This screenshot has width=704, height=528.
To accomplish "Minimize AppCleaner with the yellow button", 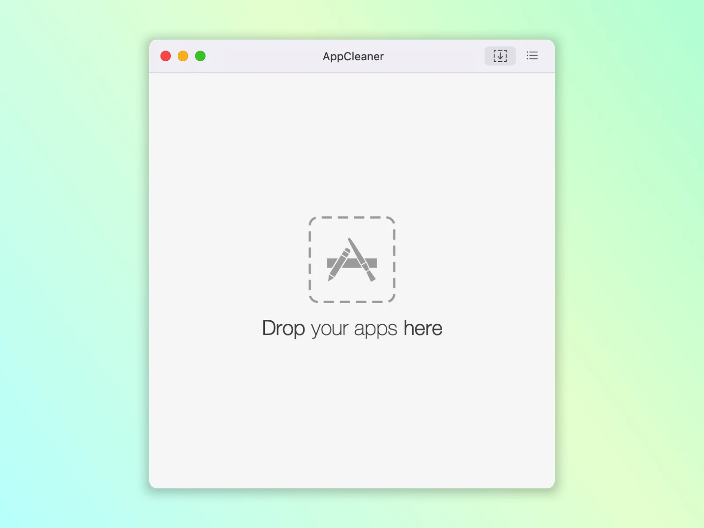I will pos(183,56).
